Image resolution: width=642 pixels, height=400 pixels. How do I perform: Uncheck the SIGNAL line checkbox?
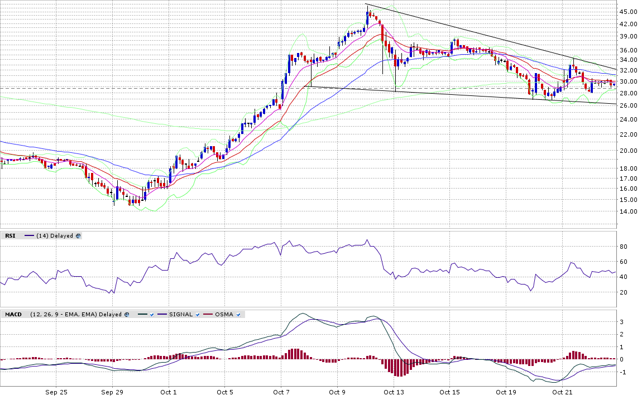coord(198,315)
